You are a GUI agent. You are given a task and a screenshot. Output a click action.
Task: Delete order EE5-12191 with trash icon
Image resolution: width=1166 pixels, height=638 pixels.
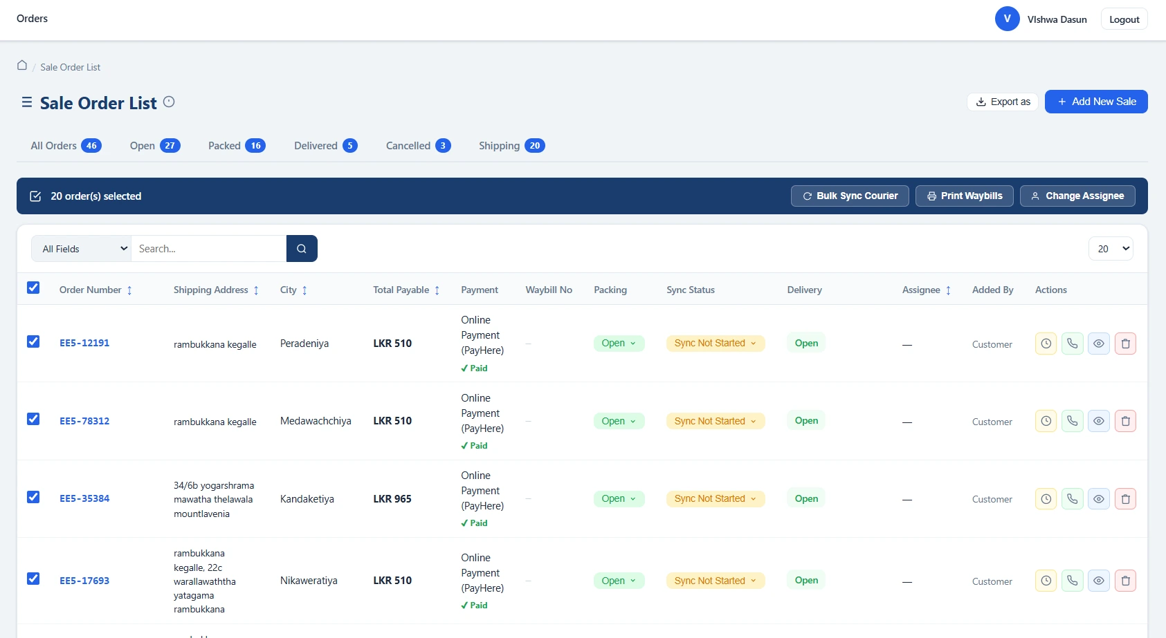point(1125,344)
